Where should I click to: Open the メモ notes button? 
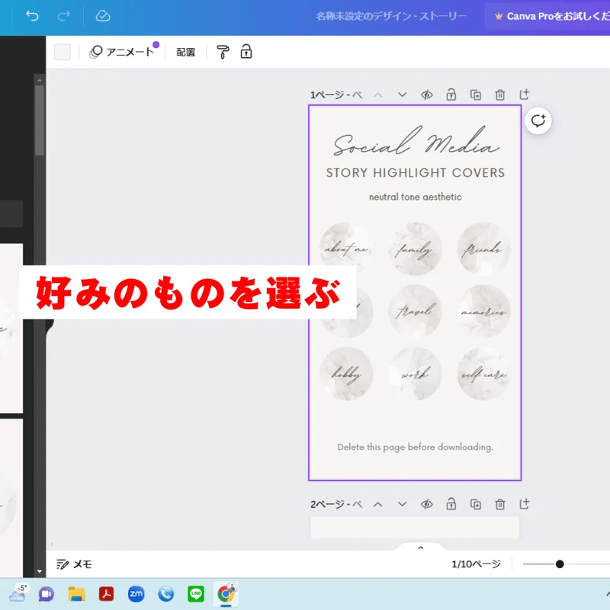[x=74, y=564]
